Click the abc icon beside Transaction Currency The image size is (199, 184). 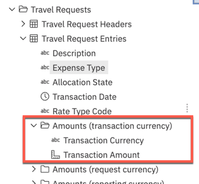pos(56,140)
